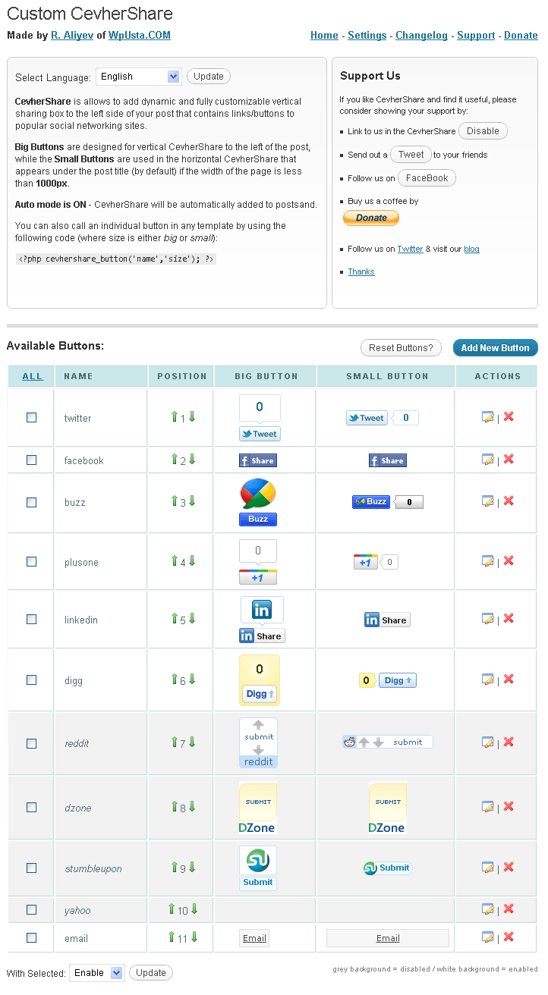Screen dimensions: 548x995
Task: Go to the Changelog navigation link
Action: pyautogui.click(x=422, y=36)
